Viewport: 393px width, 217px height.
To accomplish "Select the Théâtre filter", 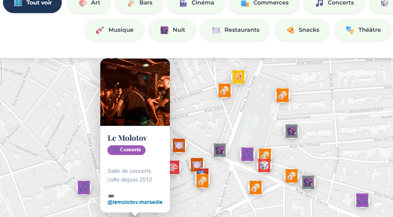I will 363,30.
